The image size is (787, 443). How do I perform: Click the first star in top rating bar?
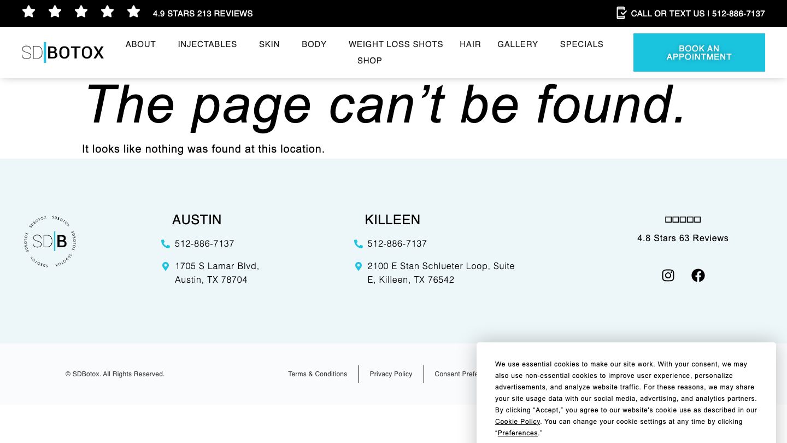28,11
